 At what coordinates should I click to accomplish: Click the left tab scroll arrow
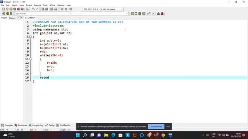click(x=19, y=18)
